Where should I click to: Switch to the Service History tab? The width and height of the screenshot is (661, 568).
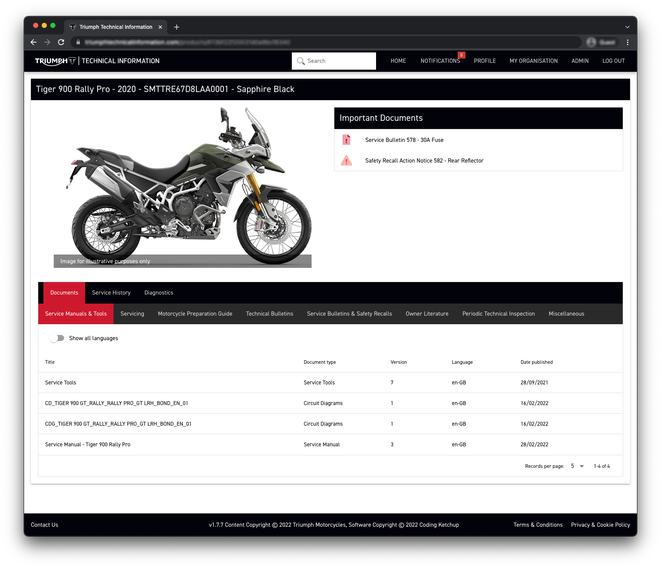click(x=111, y=293)
